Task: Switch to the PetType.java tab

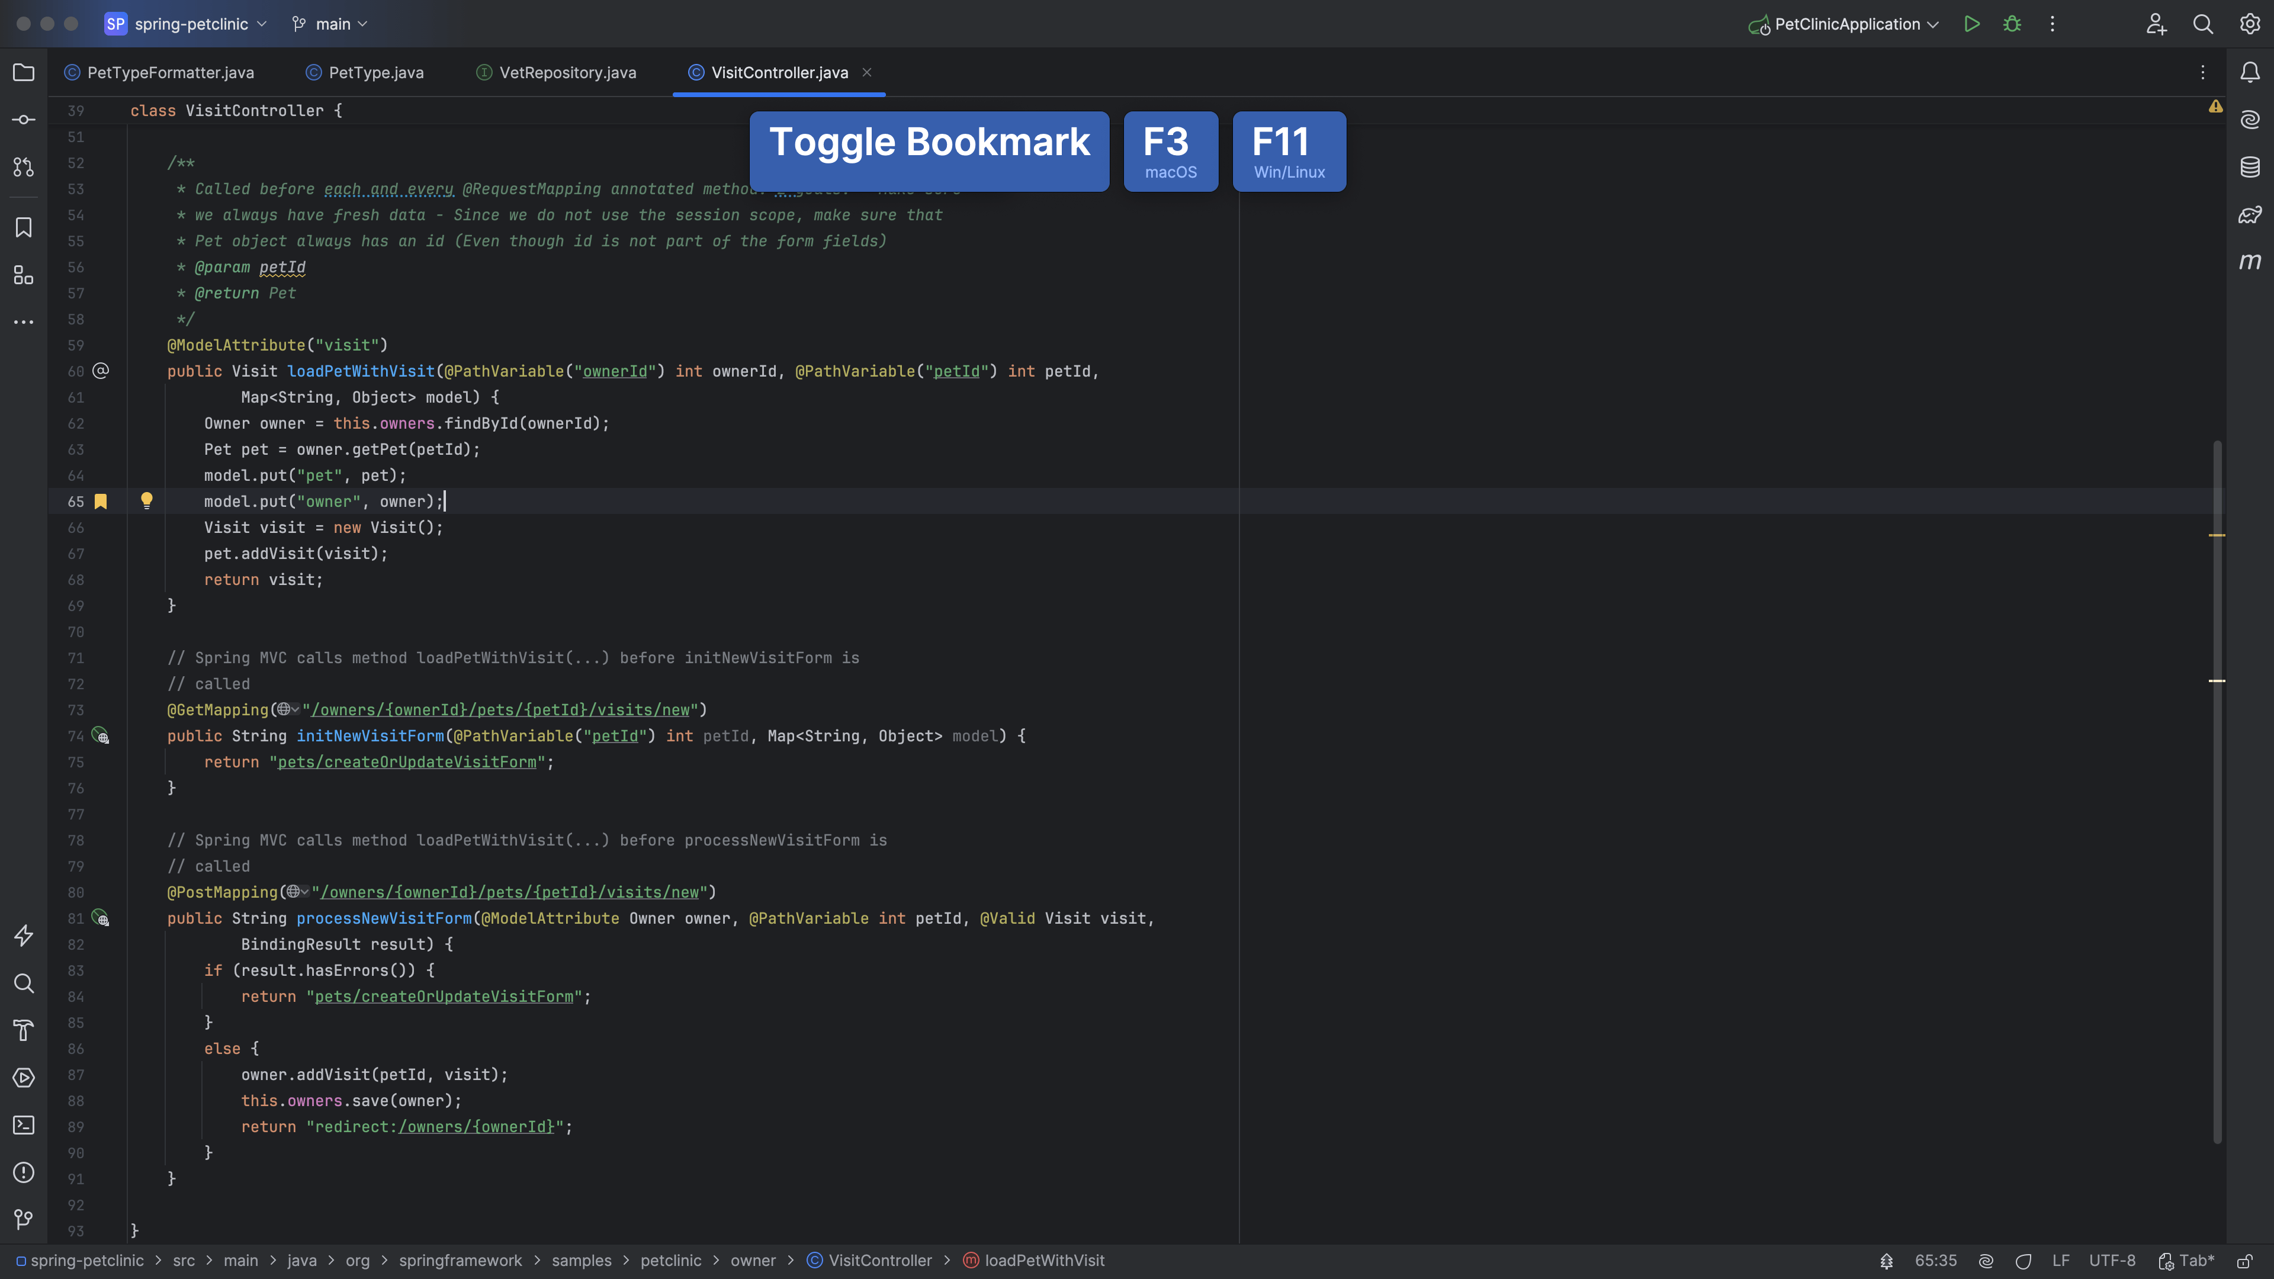Action: click(x=375, y=72)
